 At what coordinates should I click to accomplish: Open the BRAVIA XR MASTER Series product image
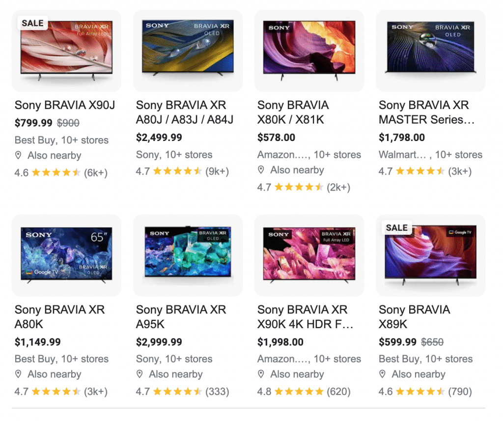(x=430, y=51)
